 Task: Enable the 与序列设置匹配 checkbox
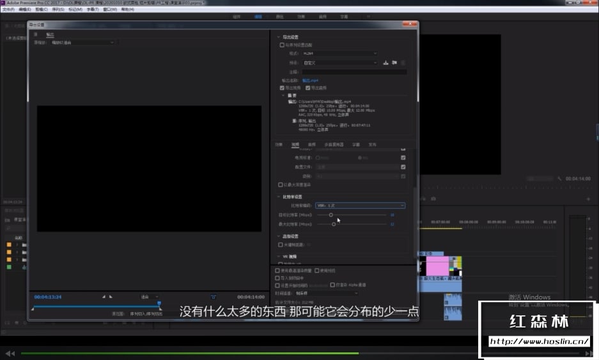click(x=282, y=45)
